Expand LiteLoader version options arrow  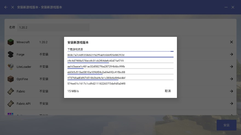[x=231, y=67]
